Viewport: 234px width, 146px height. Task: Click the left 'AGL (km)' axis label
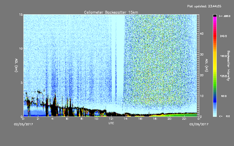[16, 65]
